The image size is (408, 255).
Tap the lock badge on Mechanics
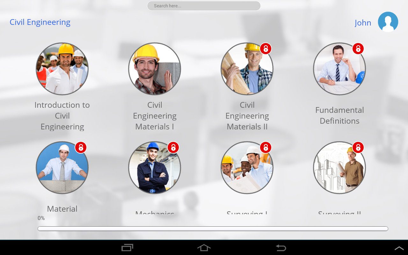click(173, 147)
